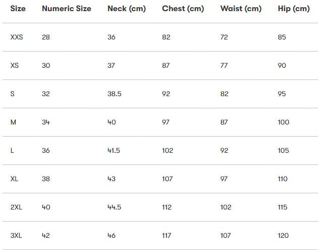Select the XL size row label
The height and width of the screenshot is (250, 321).
(15, 179)
